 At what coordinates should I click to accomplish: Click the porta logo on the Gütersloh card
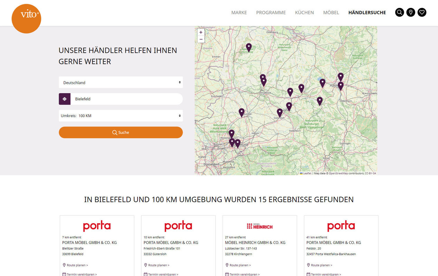pyautogui.click(x=178, y=226)
